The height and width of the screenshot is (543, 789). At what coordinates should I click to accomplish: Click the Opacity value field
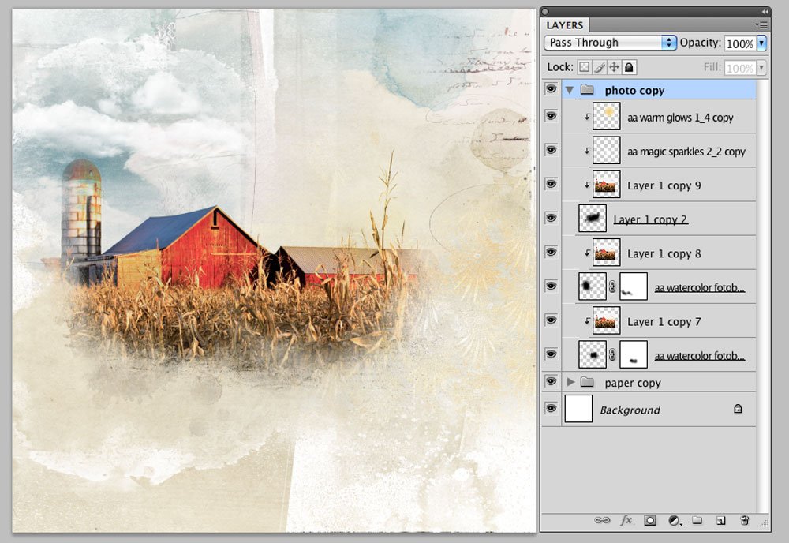pos(740,43)
